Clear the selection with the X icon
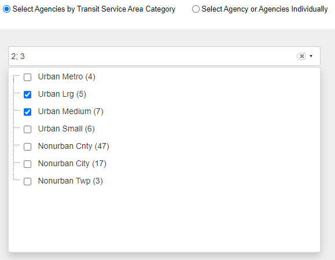The image size is (335, 260). click(x=301, y=56)
